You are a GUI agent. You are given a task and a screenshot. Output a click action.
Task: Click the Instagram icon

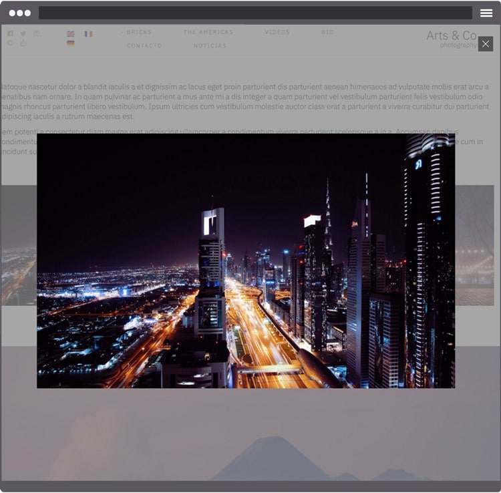[37, 33]
